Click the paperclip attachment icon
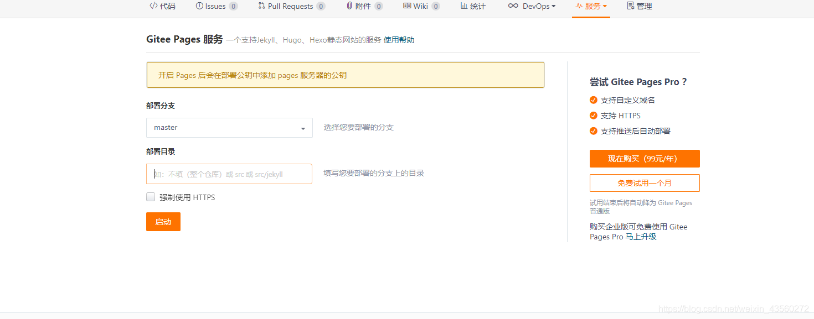 point(349,6)
